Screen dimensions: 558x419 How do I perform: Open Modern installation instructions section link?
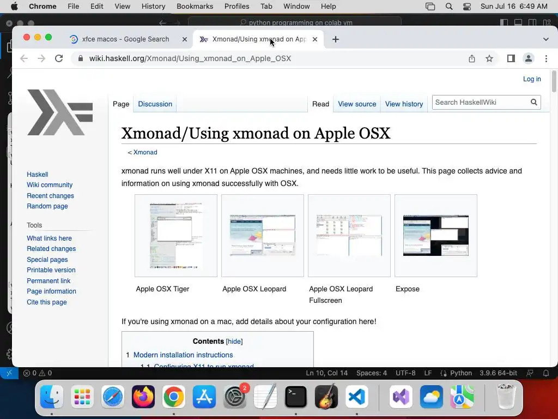tap(183, 355)
